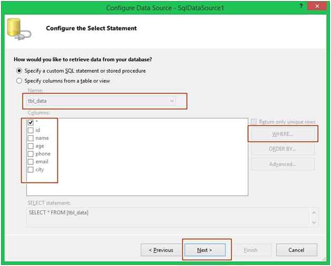The width and height of the screenshot is (331, 266).
Task: Click SELECT statement scrollbar down arrow
Action: coord(314,222)
